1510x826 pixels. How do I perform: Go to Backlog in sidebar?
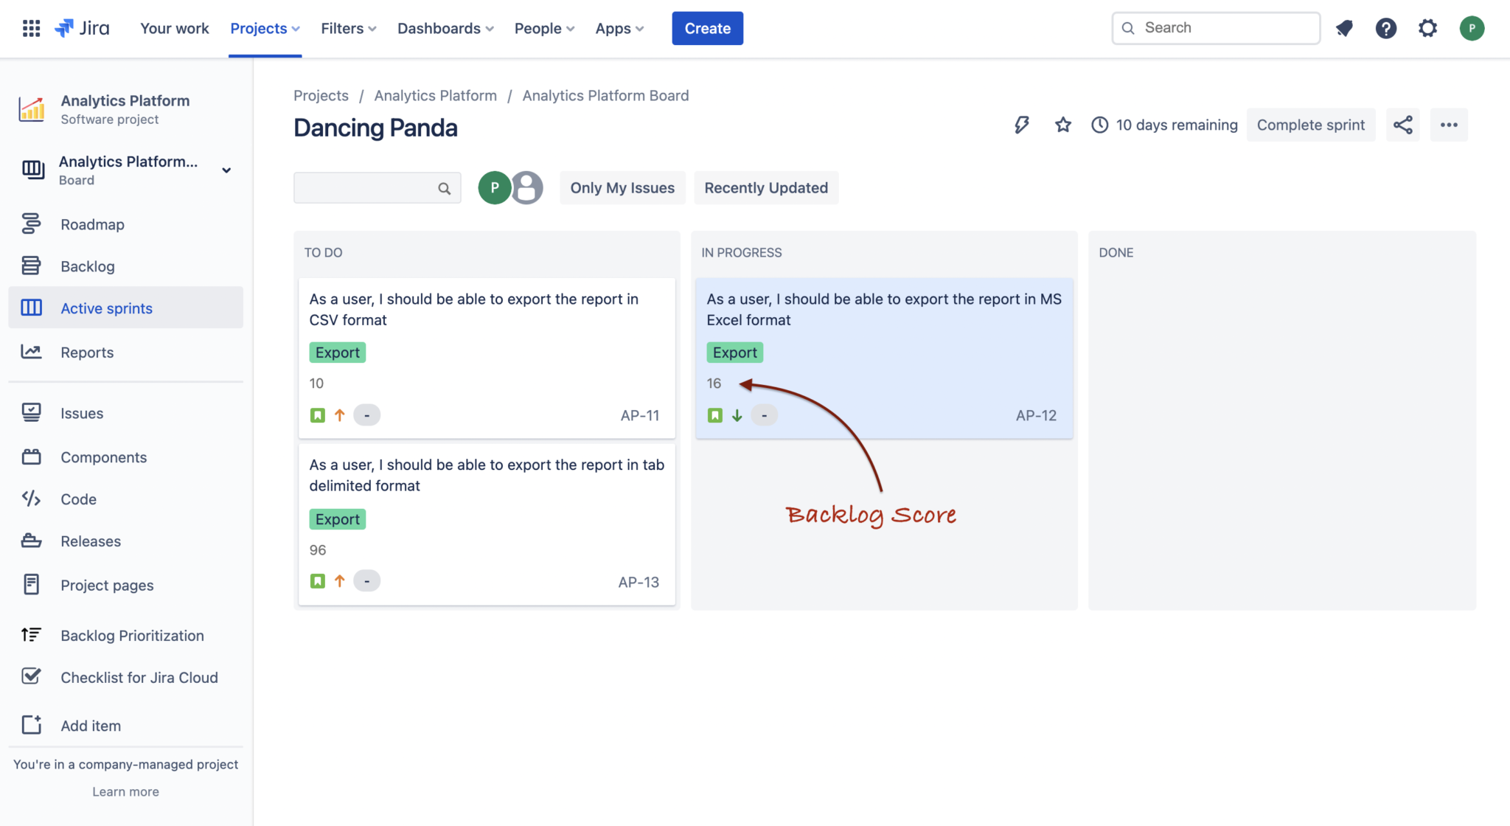pyautogui.click(x=87, y=266)
